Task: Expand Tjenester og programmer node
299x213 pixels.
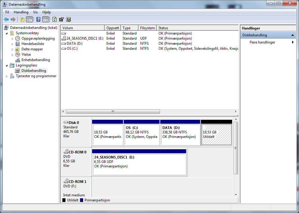Action: pos(7,76)
